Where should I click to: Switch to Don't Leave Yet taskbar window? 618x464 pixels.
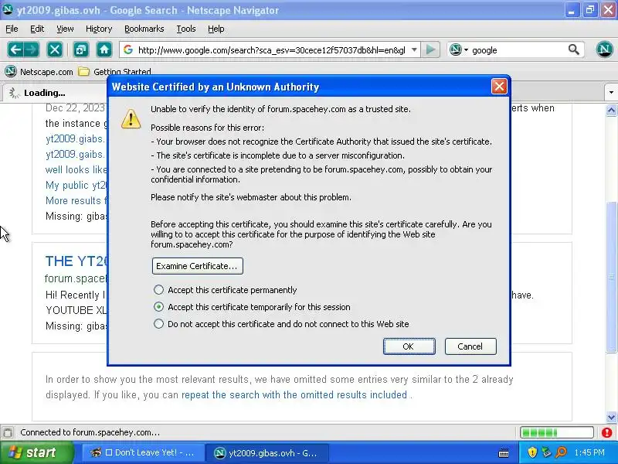[144, 452]
